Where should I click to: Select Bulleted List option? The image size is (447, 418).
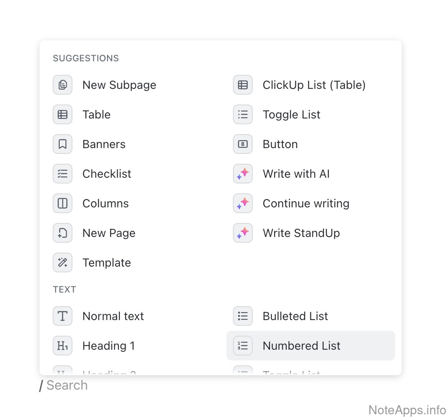coord(295,316)
